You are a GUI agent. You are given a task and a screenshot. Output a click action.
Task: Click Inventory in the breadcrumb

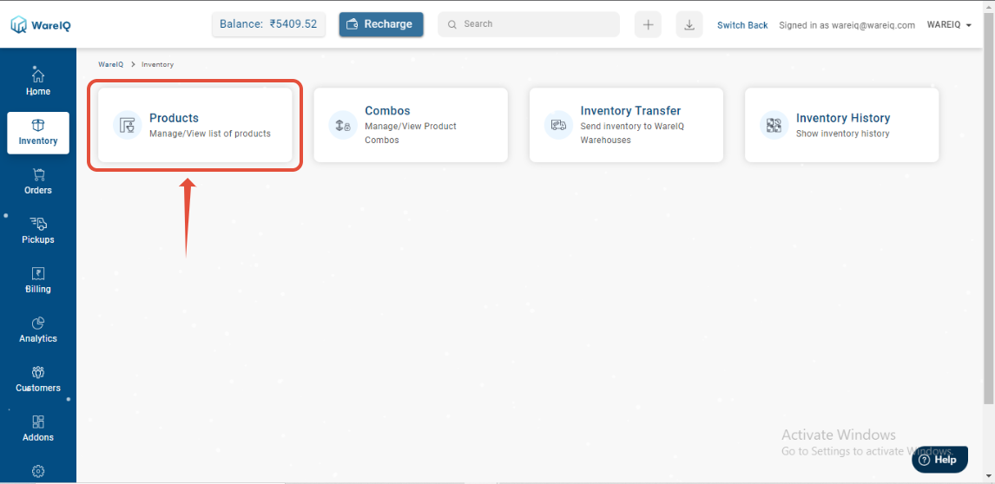[x=157, y=65]
